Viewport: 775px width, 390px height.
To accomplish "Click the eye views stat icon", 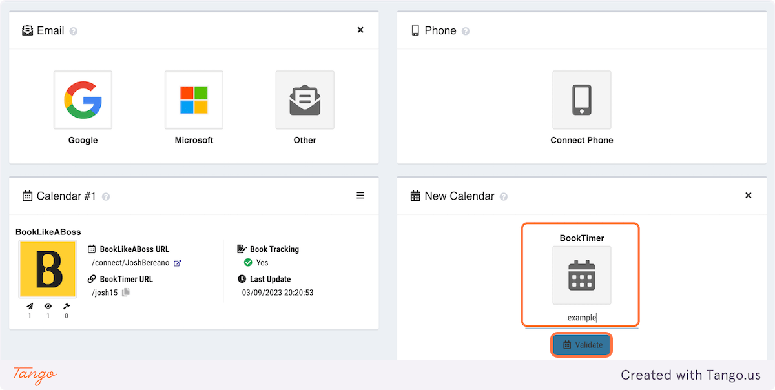I will 48,307.
